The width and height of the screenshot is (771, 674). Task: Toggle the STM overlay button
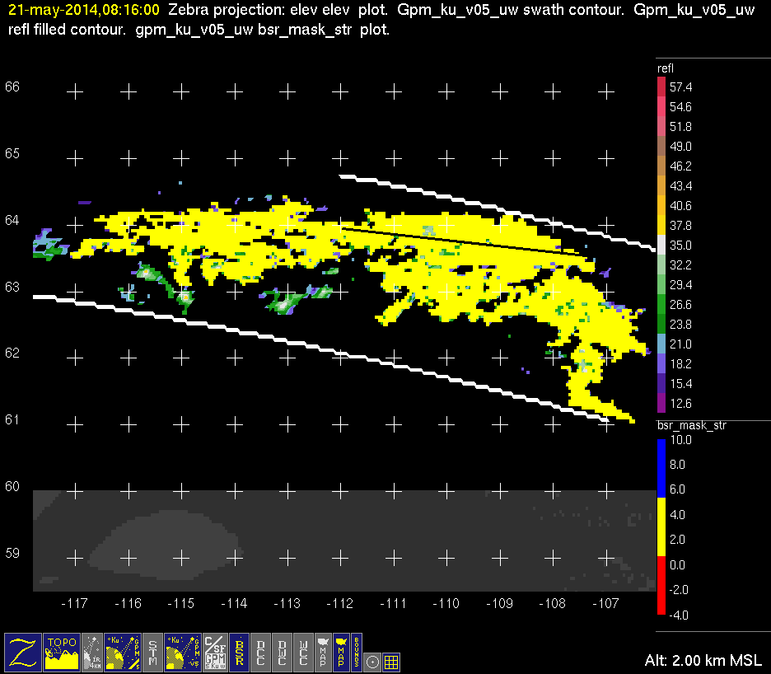point(153,651)
